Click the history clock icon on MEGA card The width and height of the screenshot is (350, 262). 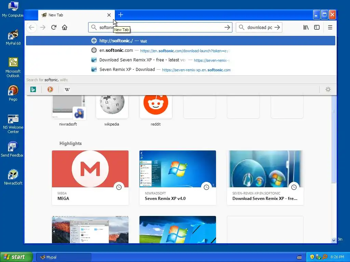click(x=119, y=187)
